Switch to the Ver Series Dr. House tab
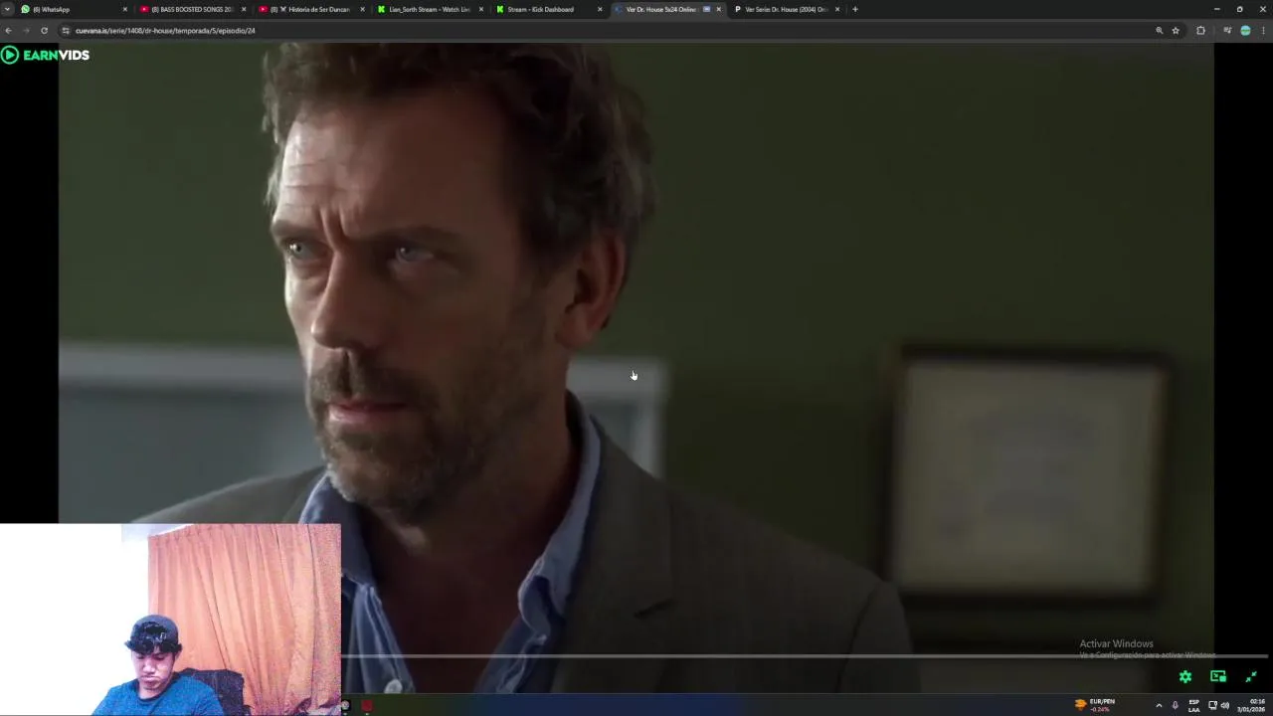 click(x=786, y=9)
